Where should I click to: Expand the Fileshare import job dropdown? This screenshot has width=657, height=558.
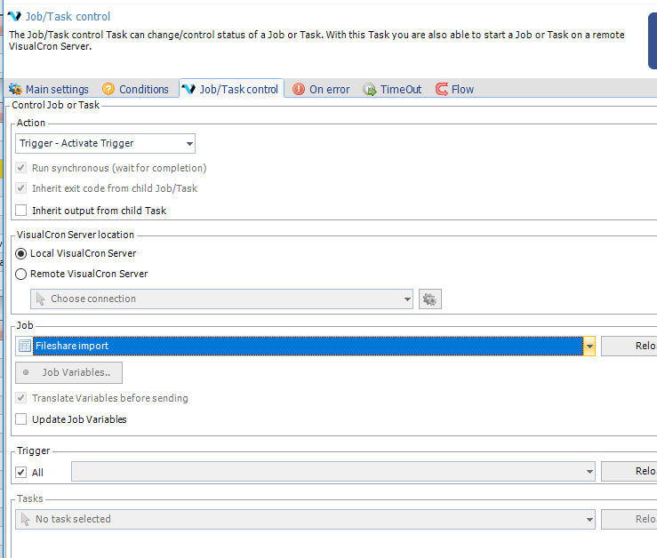point(589,346)
